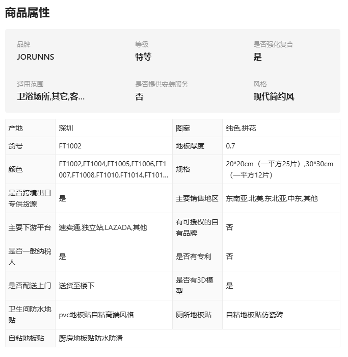Click 厕所地板贴 value 自粘地板贴仿瓷砖
The image size is (348, 357).
tap(254, 315)
